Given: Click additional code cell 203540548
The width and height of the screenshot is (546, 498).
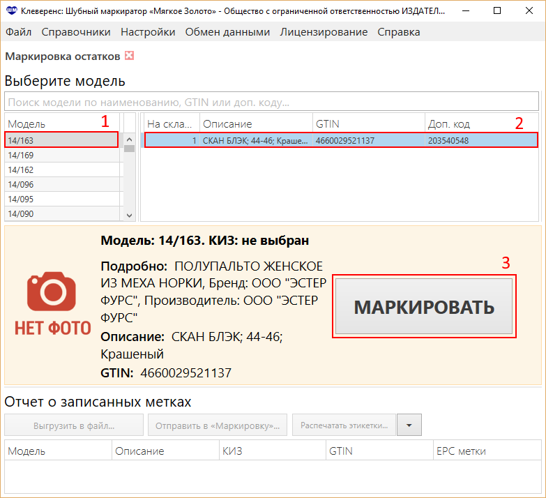Looking at the screenshot, I should [482, 140].
